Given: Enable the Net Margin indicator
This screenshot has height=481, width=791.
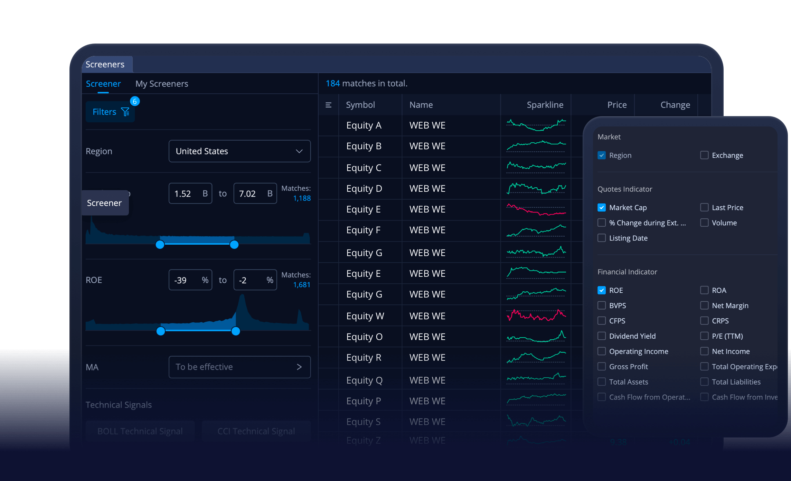Looking at the screenshot, I should point(704,305).
